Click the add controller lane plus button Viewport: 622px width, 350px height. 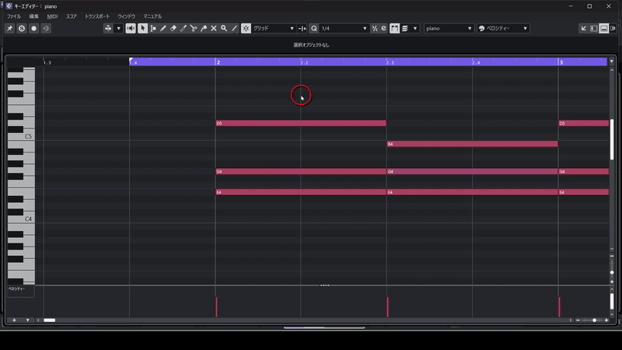(x=14, y=320)
